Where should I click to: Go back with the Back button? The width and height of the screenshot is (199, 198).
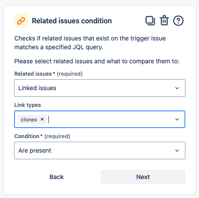point(57,177)
